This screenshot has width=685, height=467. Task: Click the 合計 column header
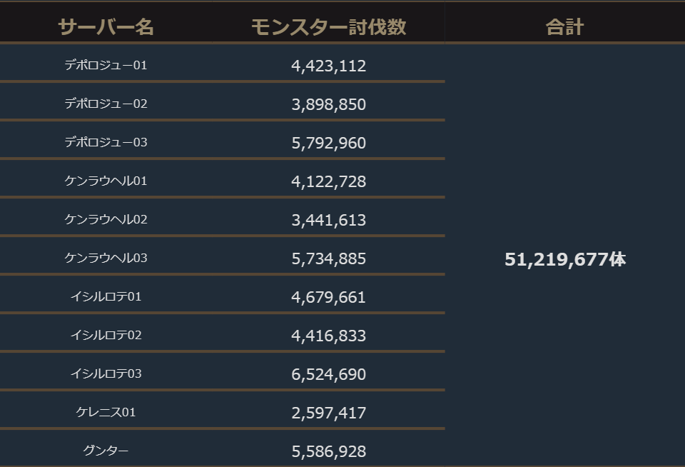(x=564, y=27)
